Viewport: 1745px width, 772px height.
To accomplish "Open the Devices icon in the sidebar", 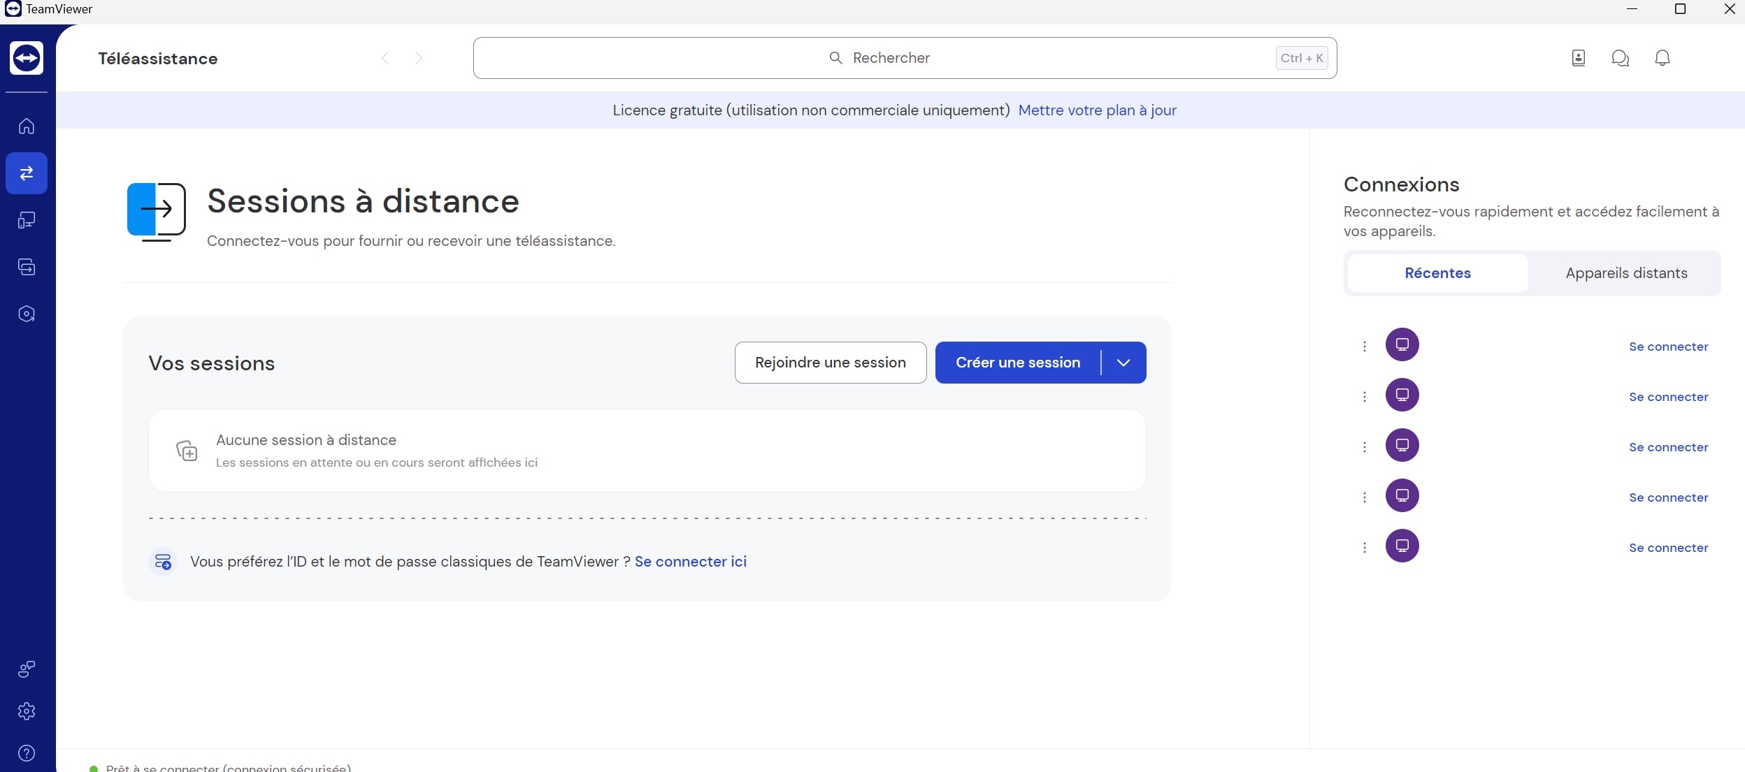I will coord(27,220).
